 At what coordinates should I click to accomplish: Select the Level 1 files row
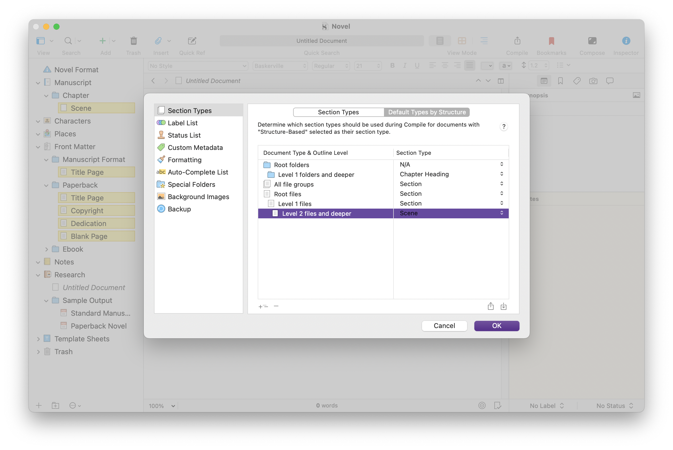point(295,204)
